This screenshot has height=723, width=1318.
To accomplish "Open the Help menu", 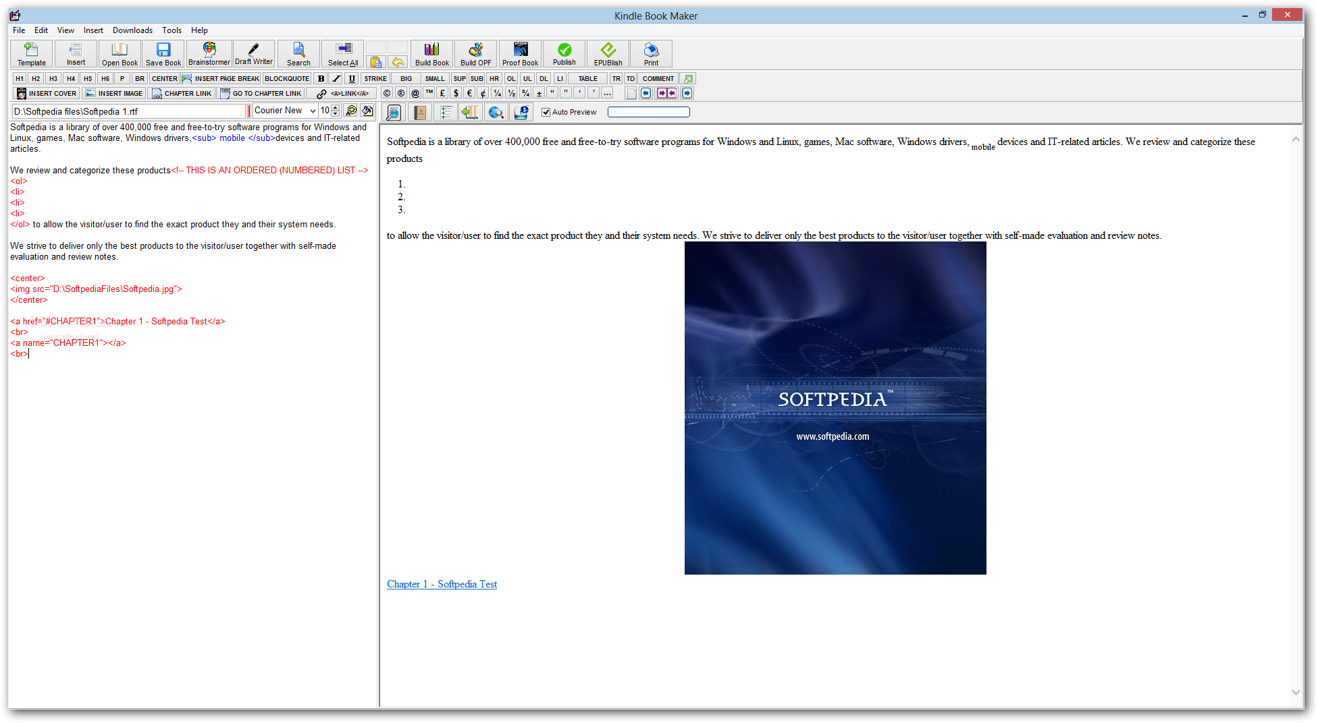I will tap(199, 30).
